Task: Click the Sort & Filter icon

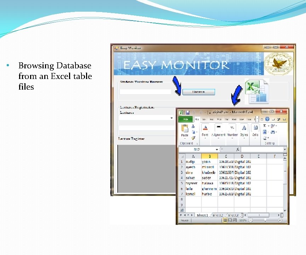Action: pos(273,126)
